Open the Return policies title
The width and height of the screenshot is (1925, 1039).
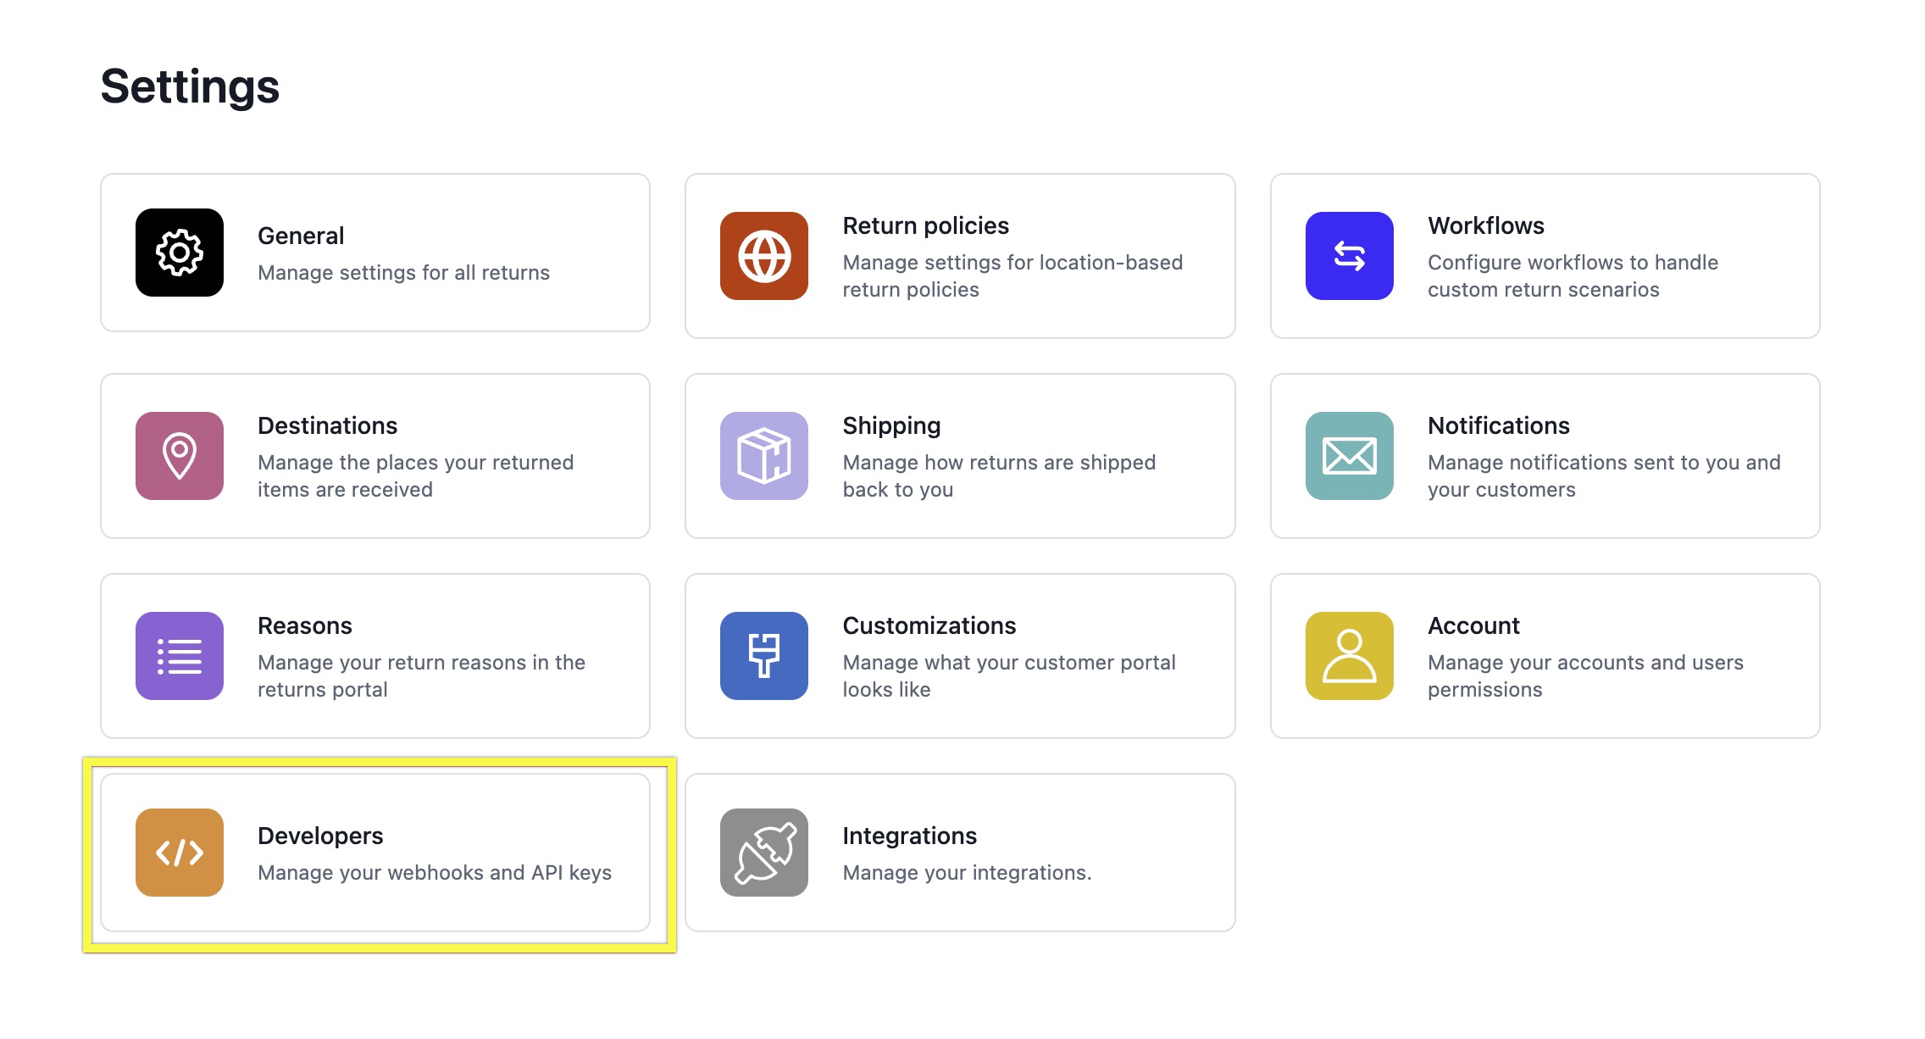[926, 225]
